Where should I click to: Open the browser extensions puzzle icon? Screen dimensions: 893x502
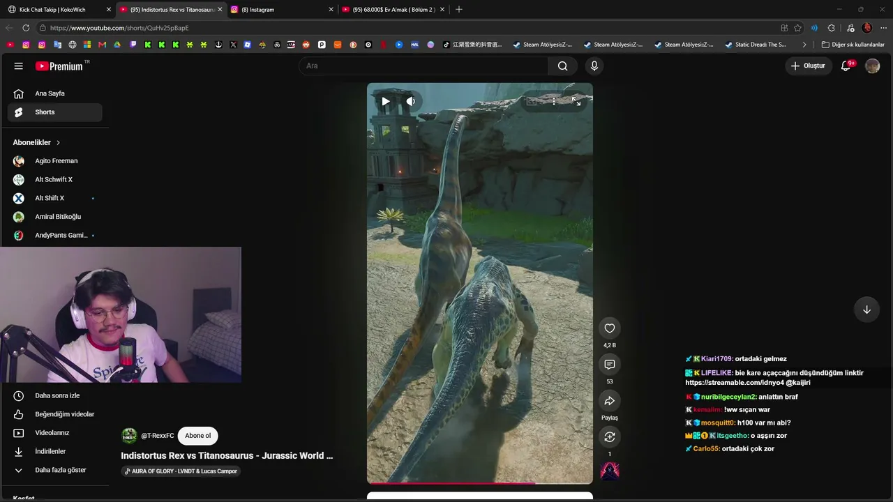point(831,28)
